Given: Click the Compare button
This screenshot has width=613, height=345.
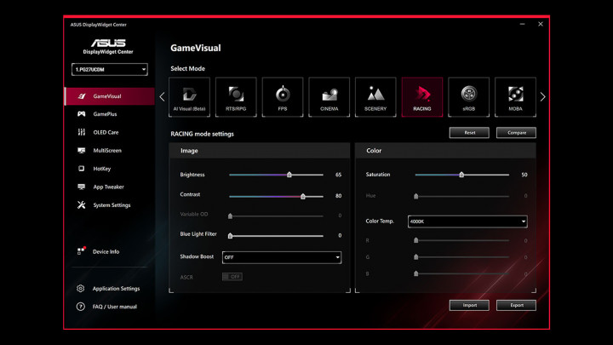Looking at the screenshot, I should [516, 133].
